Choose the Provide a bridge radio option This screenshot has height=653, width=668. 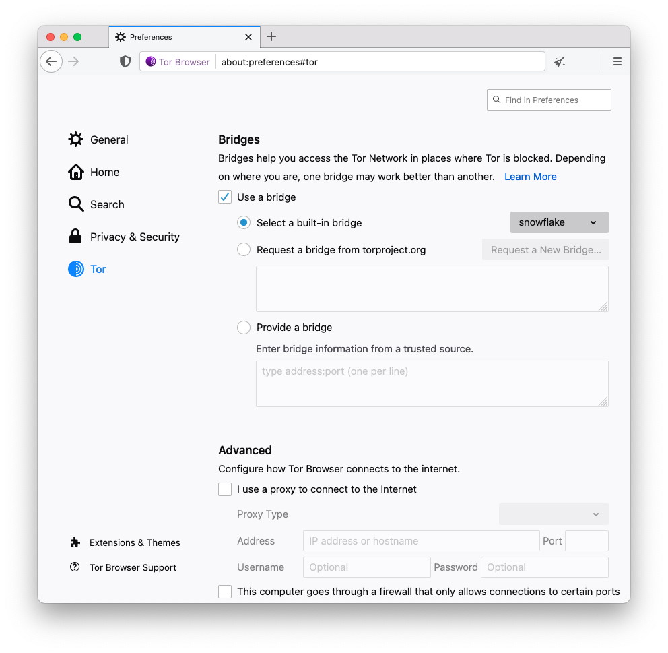(244, 328)
